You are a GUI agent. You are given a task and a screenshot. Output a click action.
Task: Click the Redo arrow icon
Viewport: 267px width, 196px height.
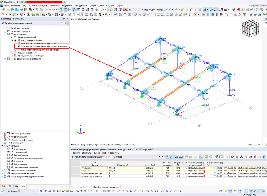tap(53, 10)
